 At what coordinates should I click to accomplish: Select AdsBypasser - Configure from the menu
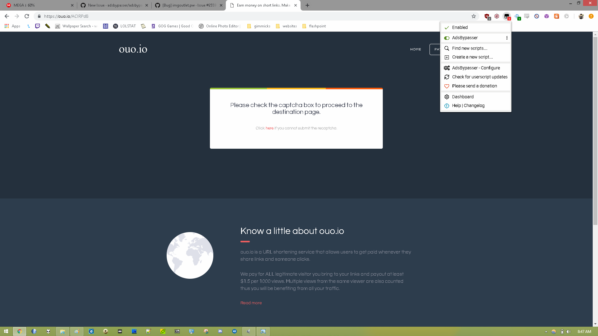(x=476, y=68)
